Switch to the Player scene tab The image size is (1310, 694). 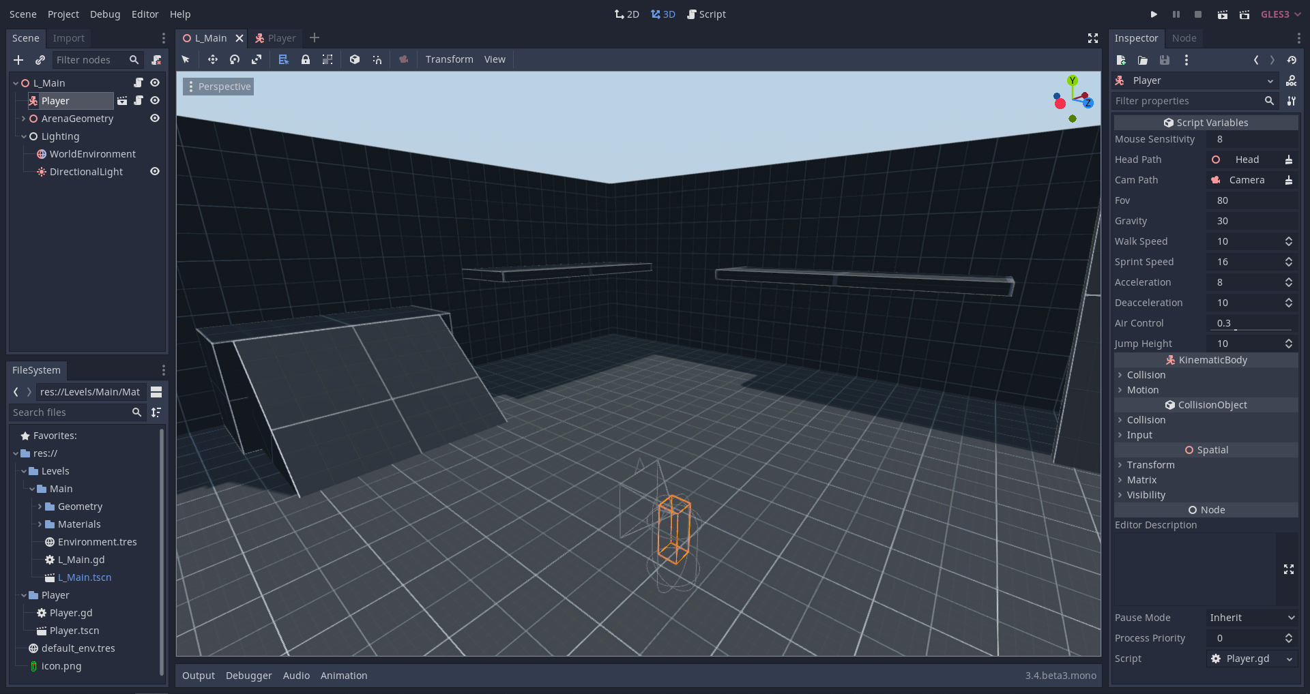(x=275, y=38)
